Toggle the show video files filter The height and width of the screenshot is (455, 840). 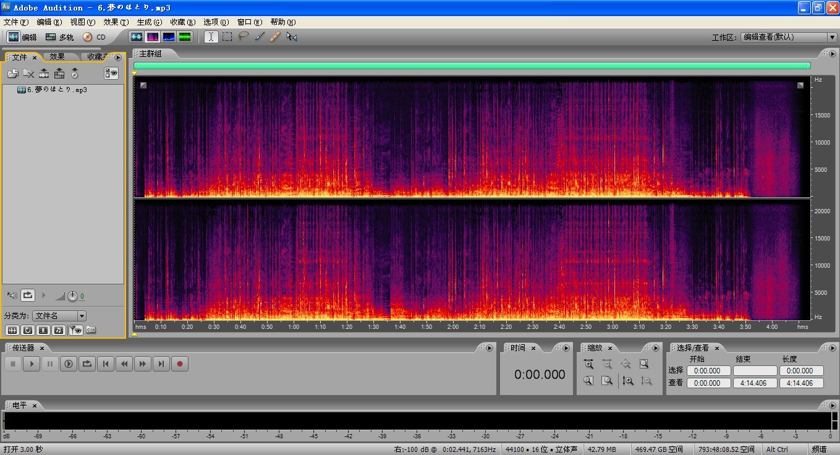click(43, 330)
